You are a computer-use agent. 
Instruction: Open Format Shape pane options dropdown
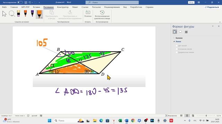click(x=213, y=26)
